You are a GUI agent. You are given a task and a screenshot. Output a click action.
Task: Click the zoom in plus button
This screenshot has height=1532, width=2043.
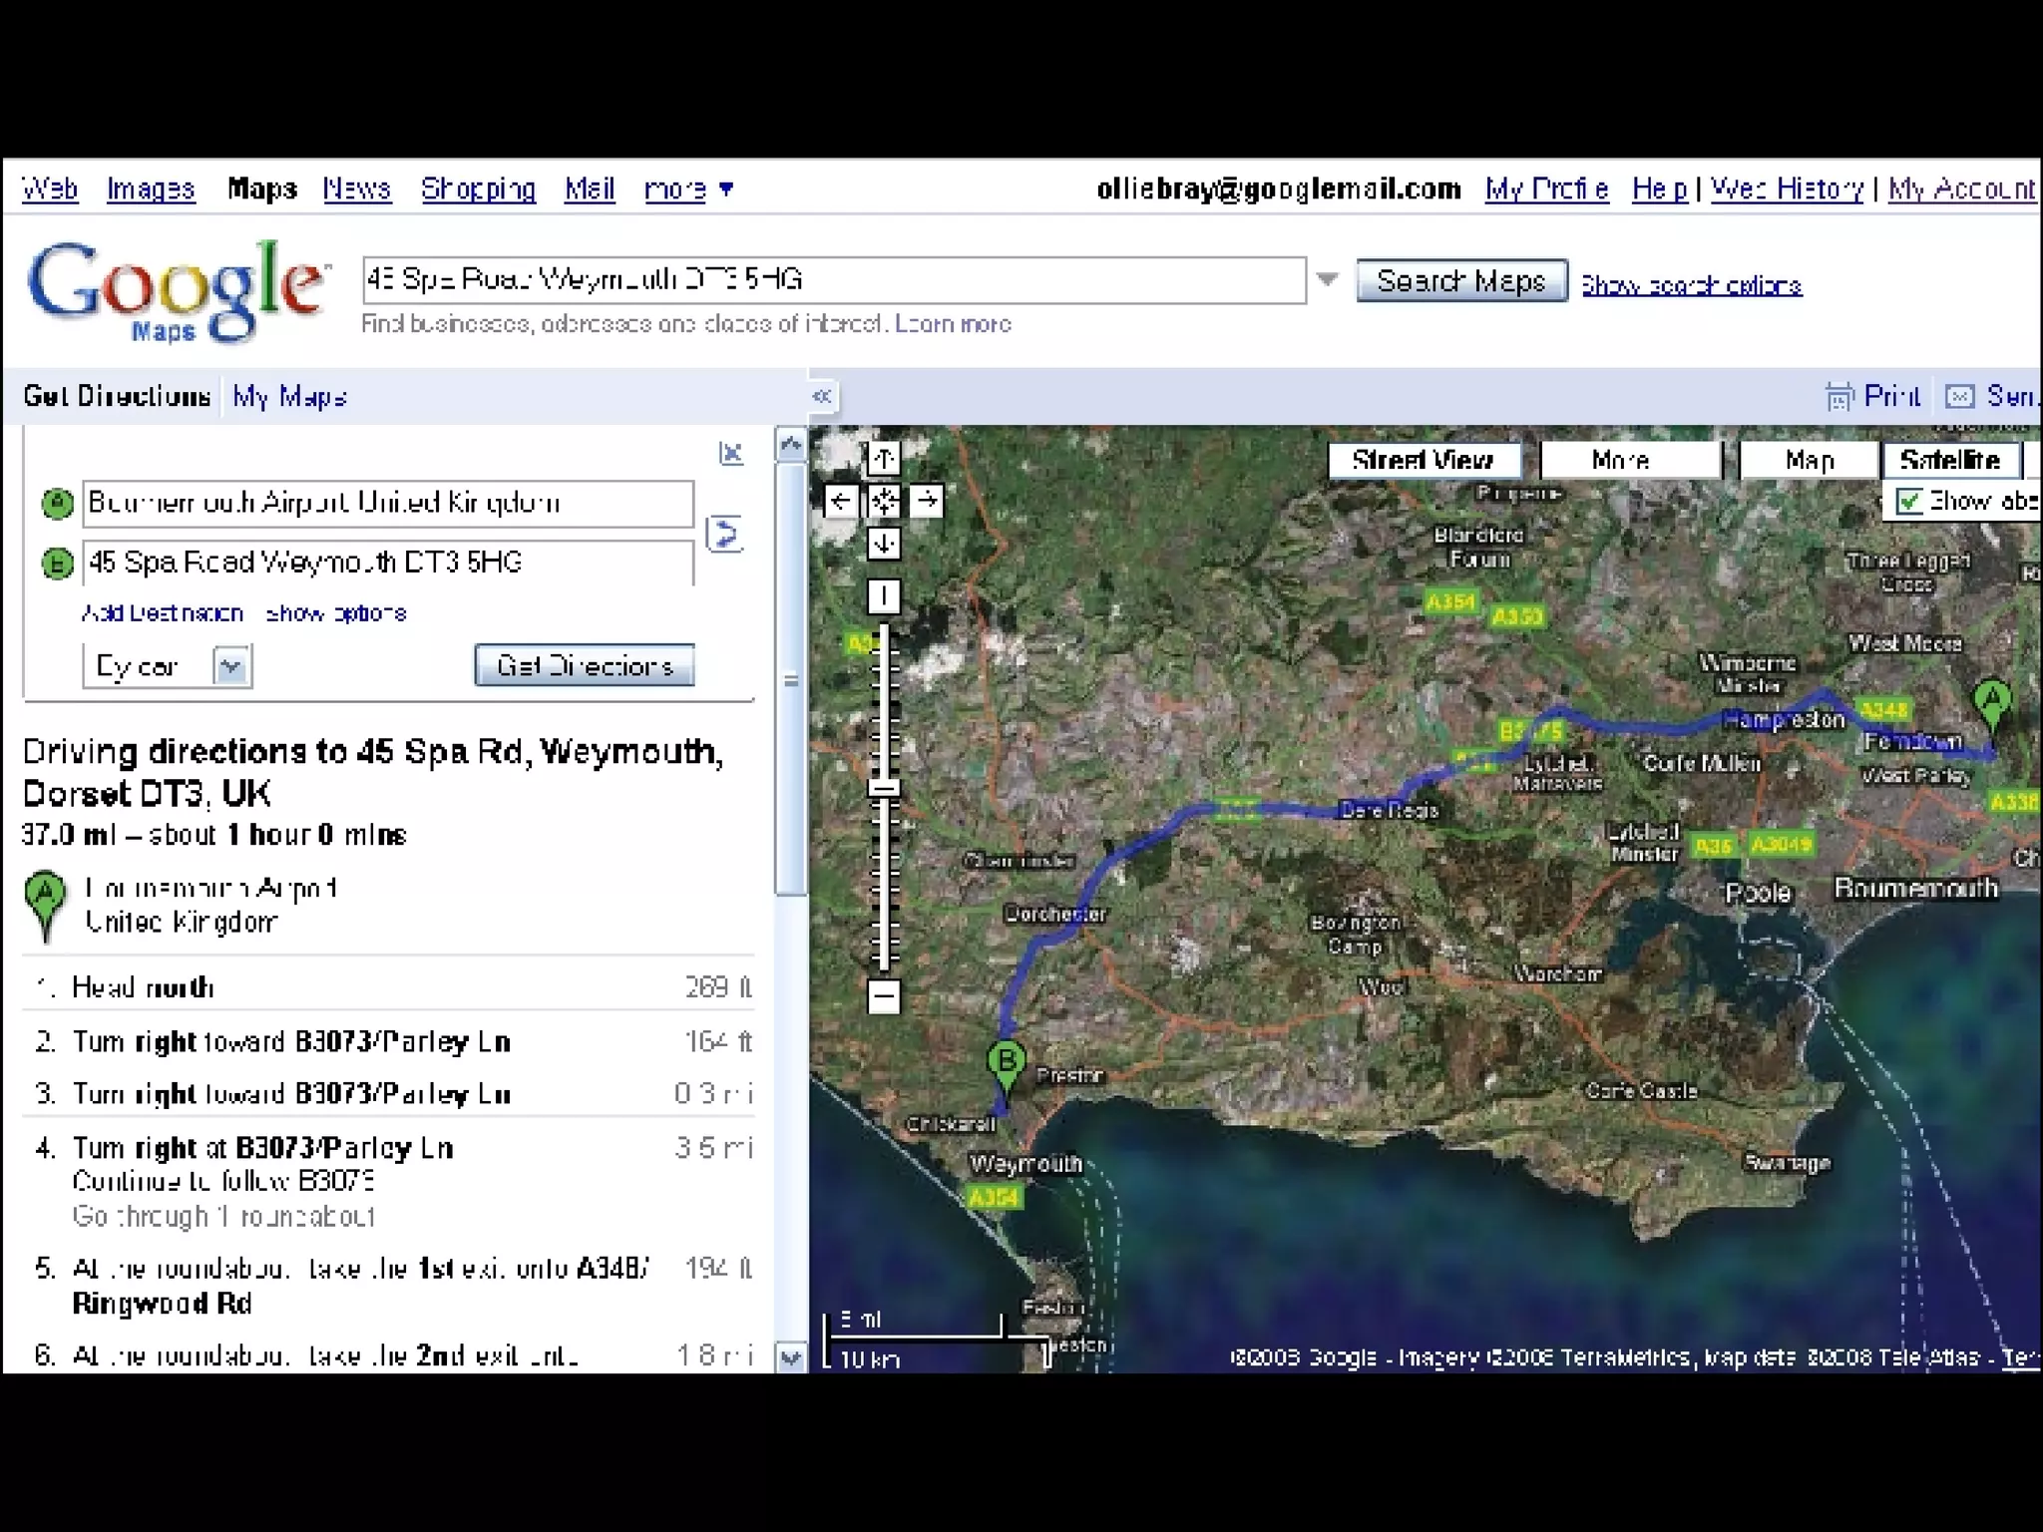click(883, 596)
